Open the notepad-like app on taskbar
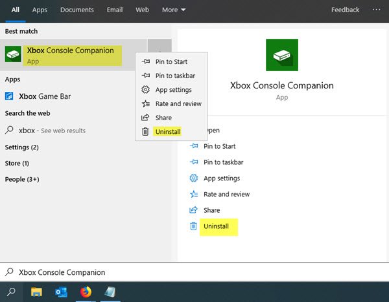Viewport: 389px width, 302px height. click(x=110, y=292)
